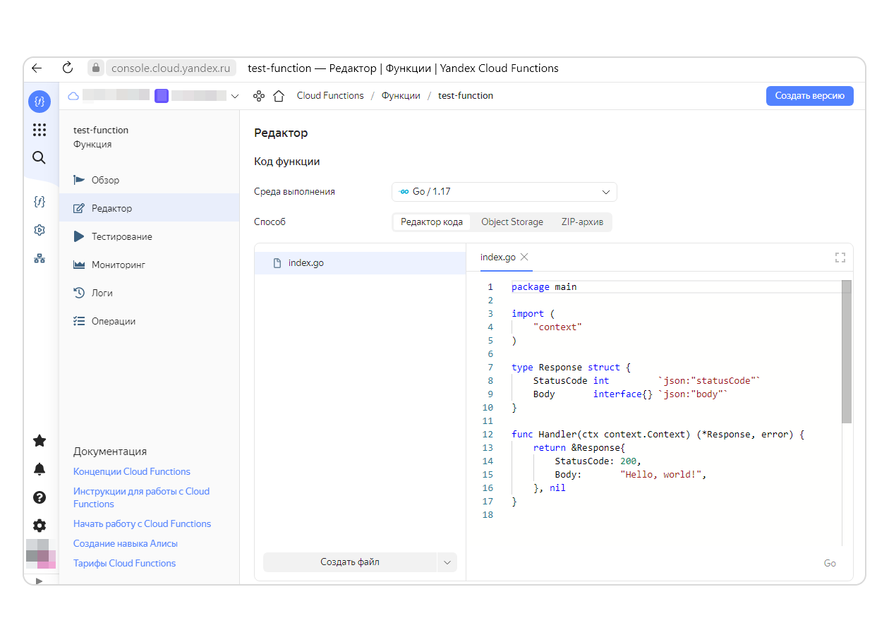Open Тарифы Cloud Functions link
The height and width of the screenshot is (642, 889).
pyautogui.click(x=125, y=563)
